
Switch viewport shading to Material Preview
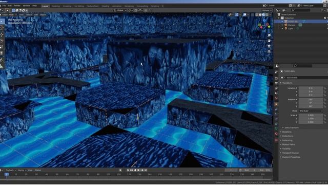pos(263,15)
